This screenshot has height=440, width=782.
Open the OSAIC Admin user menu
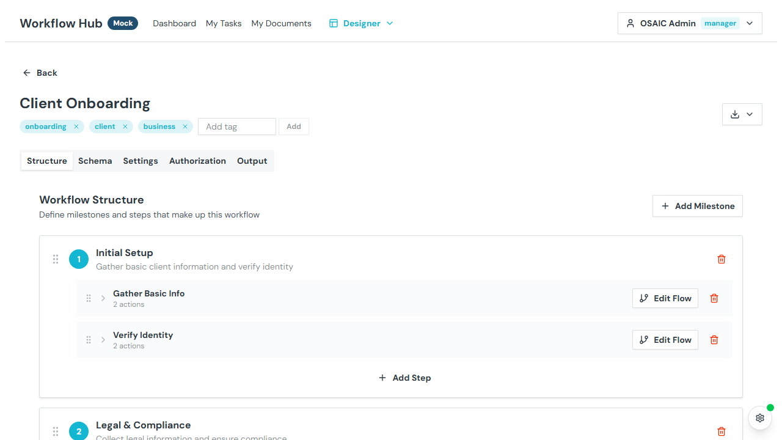click(x=690, y=23)
